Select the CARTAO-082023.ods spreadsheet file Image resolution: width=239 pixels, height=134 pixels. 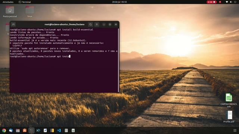coord(229,100)
